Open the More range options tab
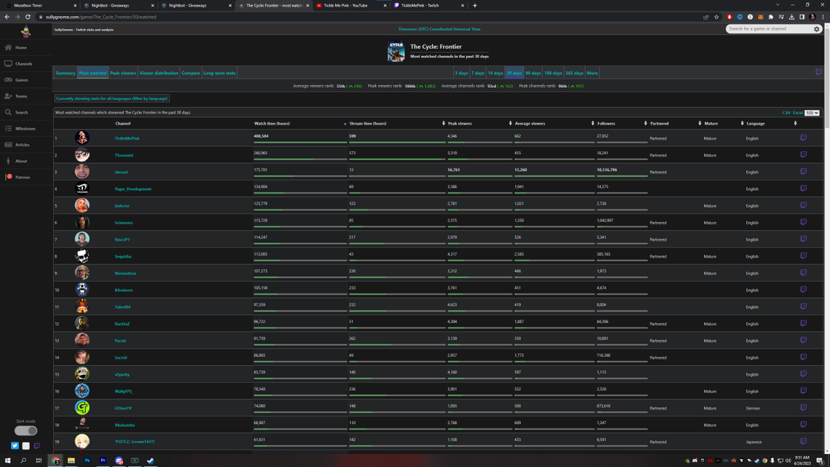The width and height of the screenshot is (830, 467). [592, 73]
